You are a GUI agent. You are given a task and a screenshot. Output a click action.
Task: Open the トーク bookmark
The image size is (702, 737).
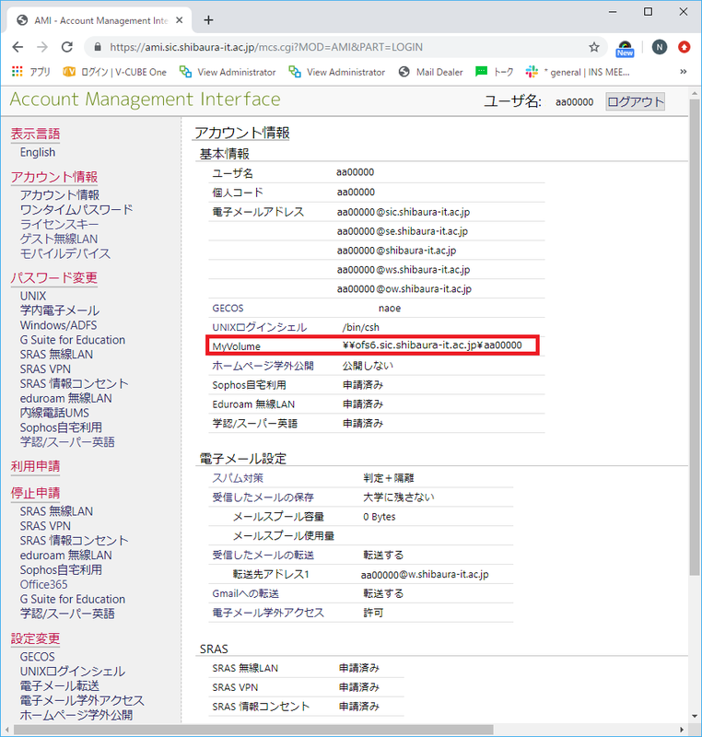(495, 72)
